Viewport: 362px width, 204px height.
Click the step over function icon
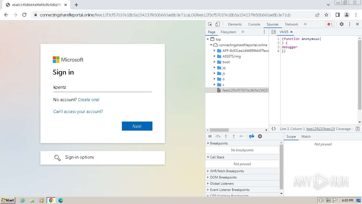point(218,136)
